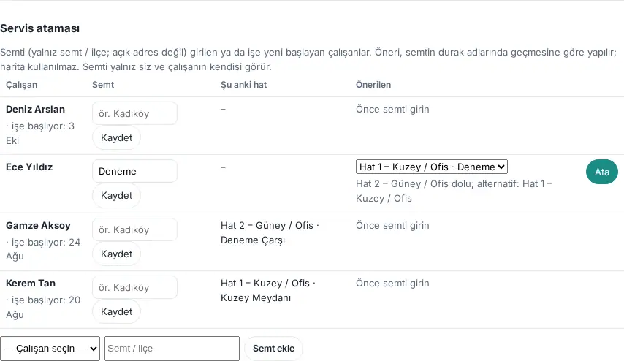
Task: Click the Servis ataması heading
Action: click(x=39, y=28)
